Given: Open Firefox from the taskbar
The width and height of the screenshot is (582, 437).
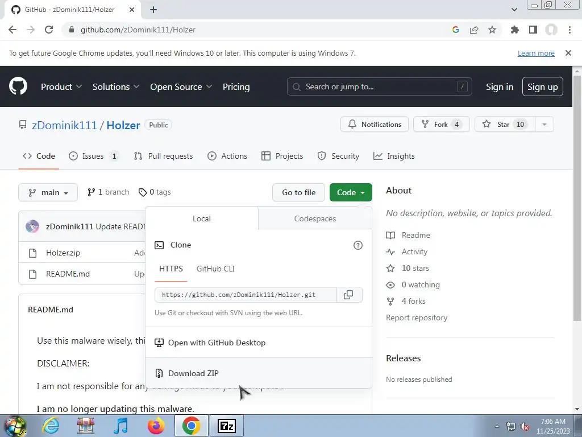Looking at the screenshot, I should point(156,426).
